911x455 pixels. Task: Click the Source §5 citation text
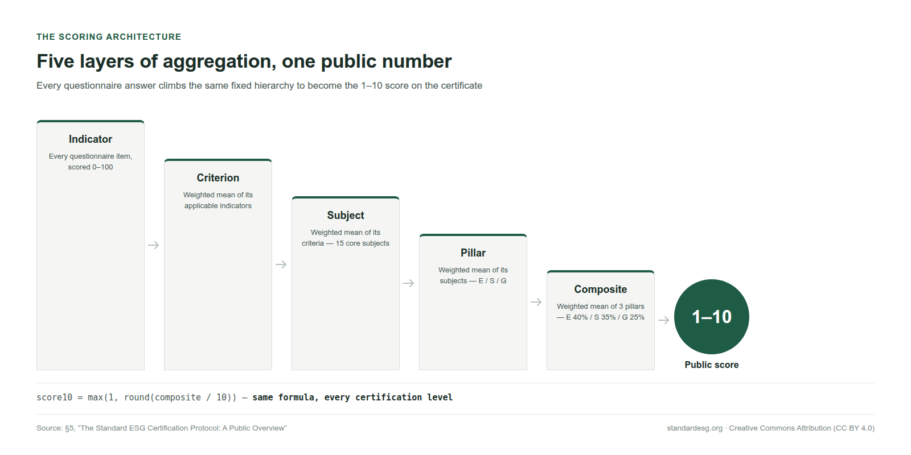click(162, 428)
